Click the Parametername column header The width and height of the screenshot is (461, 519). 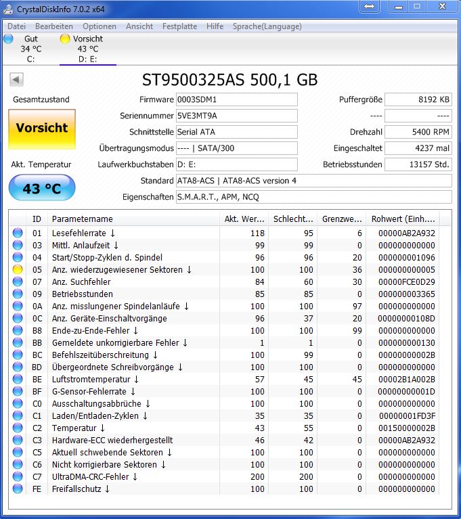[x=134, y=219]
